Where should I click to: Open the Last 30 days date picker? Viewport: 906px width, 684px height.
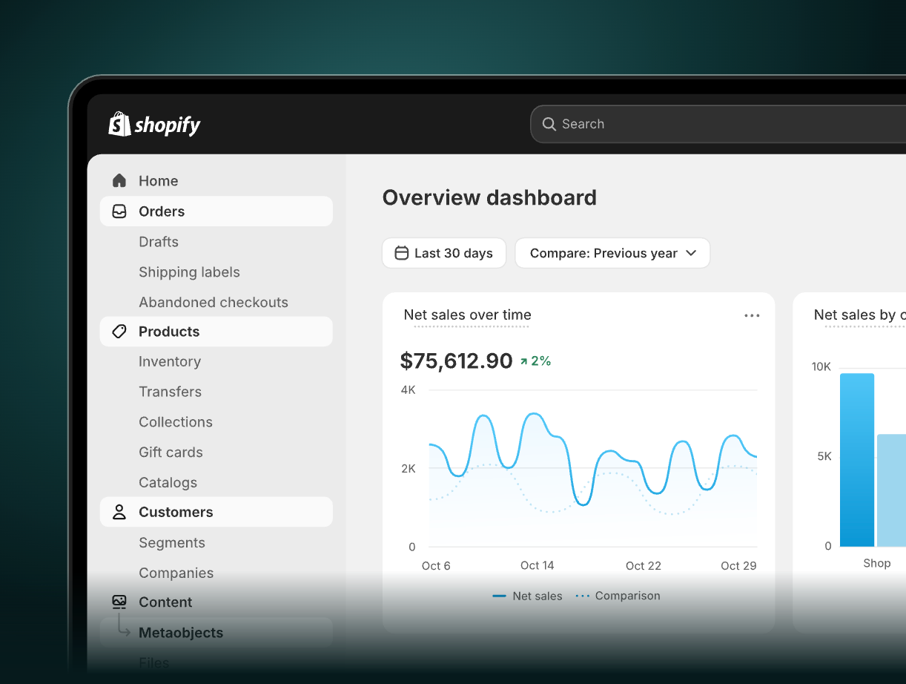444,253
